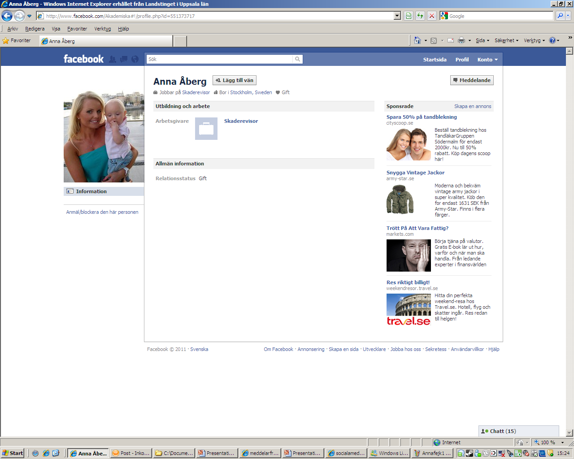
Task: Click the vintage jacket ad image
Action: (400, 199)
